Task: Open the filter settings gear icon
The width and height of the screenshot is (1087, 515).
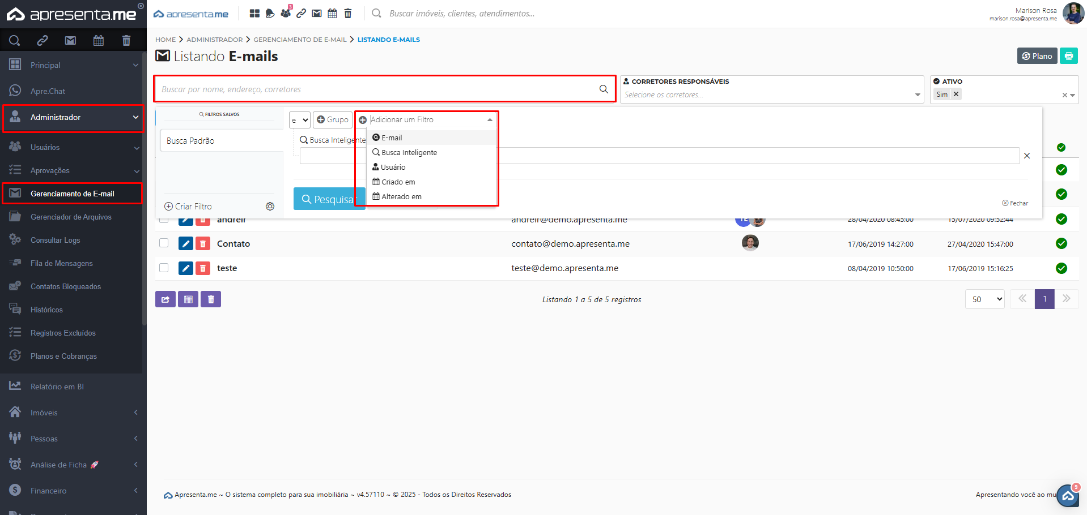Action: pyautogui.click(x=270, y=207)
